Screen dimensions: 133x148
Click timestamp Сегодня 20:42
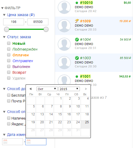tap(85, 11)
